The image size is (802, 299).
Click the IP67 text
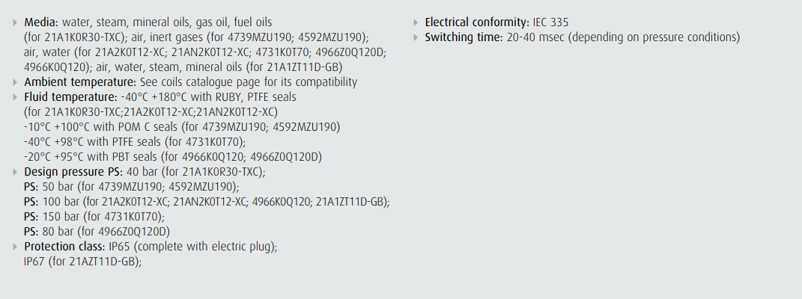pos(34,262)
